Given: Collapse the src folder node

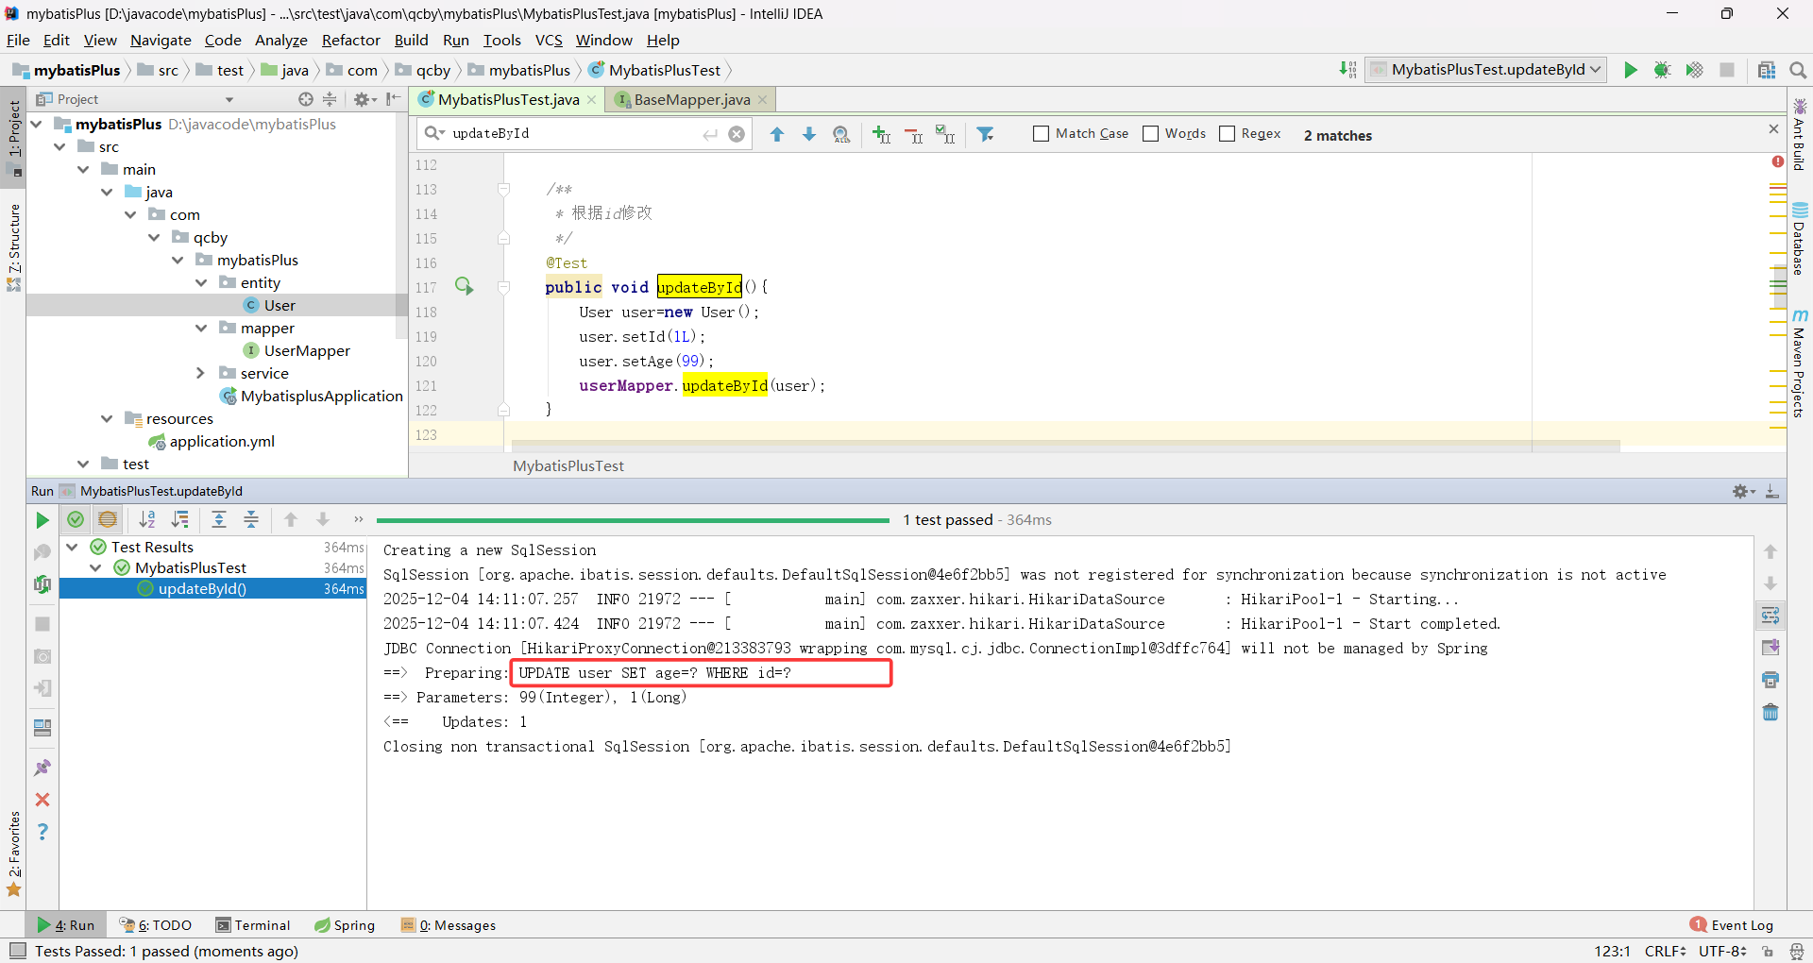Looking at the screenshot, I should tap(59, 146).
